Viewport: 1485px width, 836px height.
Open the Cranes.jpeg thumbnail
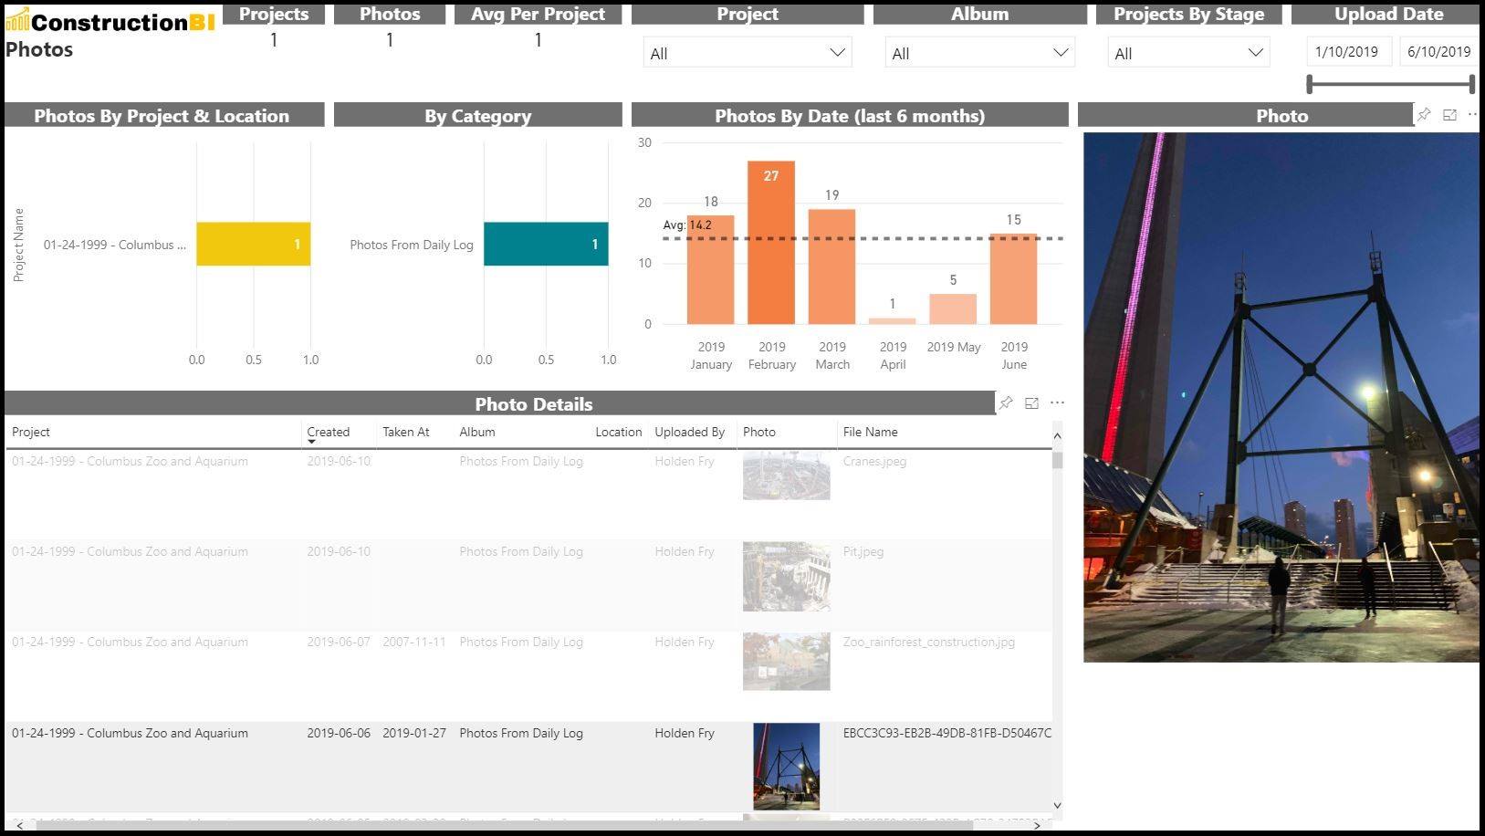787,475
